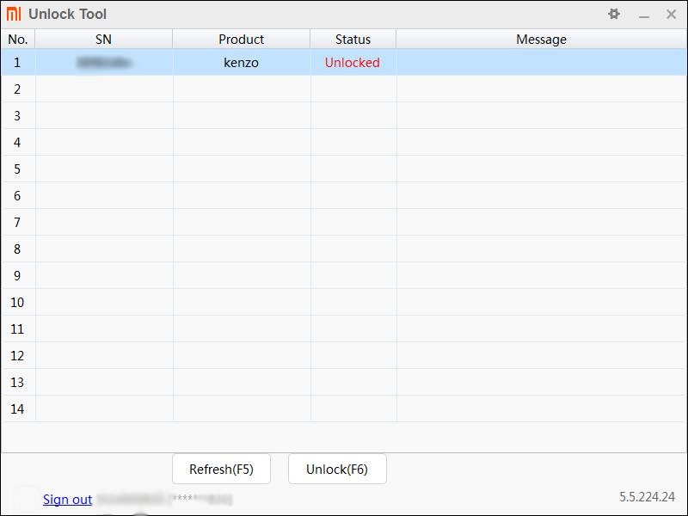The height and width of the screenshot is (516, 688).
Task: Click the No. column header
Action: pos(18,39)
